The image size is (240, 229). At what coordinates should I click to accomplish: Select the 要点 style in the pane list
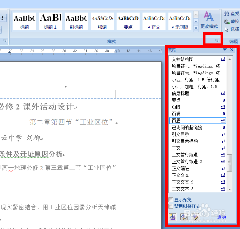click(198, 100)
